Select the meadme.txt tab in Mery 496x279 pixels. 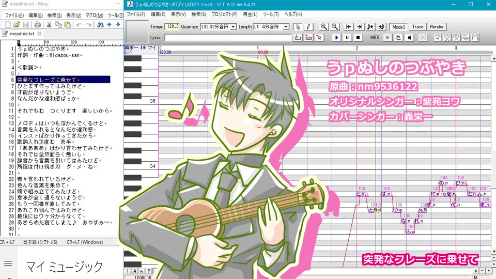tap(22, 34)
